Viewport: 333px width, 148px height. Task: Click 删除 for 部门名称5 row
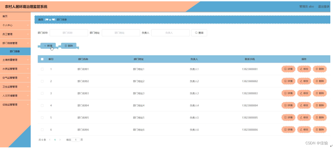point(320,118)
